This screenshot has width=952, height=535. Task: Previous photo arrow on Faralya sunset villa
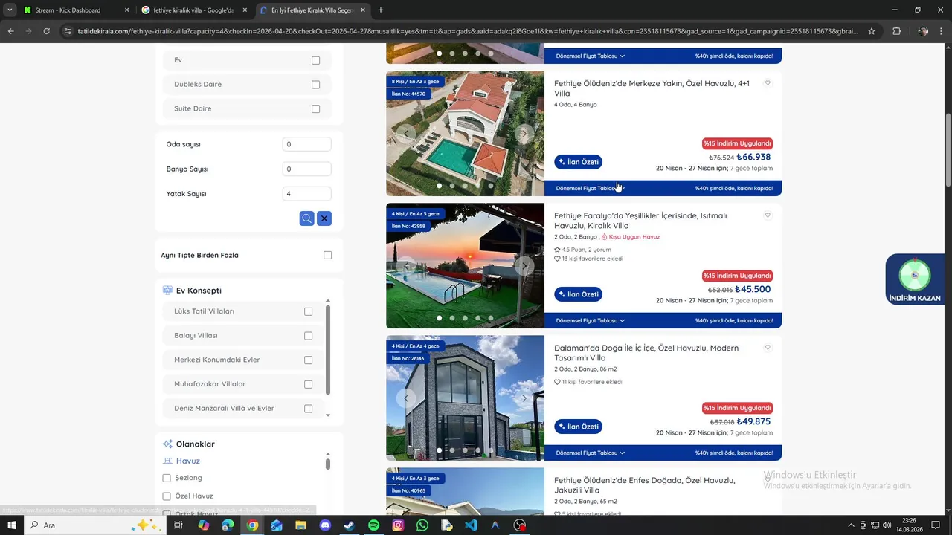(406, 266)
